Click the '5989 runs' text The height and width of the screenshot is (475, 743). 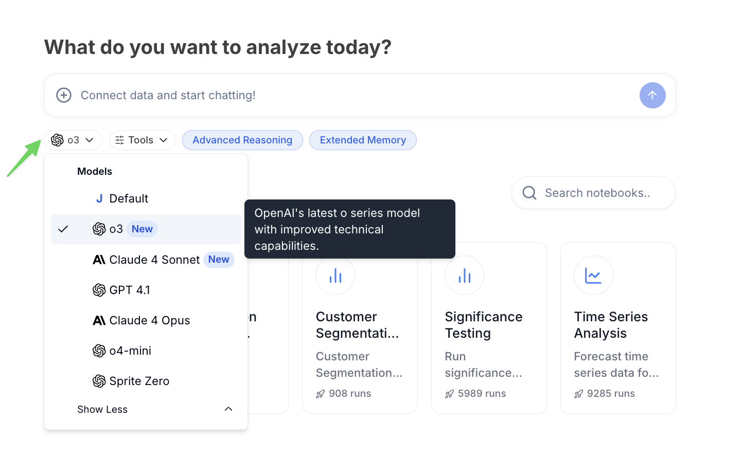pyautogui.click(x=482, y=394)
